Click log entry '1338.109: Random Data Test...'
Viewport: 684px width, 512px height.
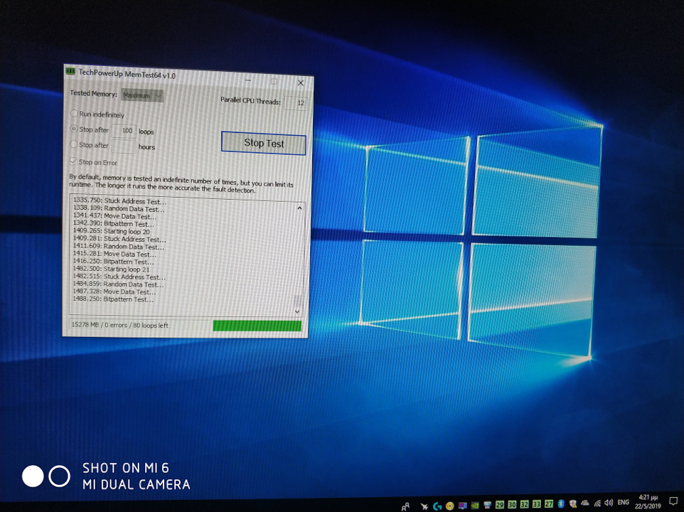[119, 208]
